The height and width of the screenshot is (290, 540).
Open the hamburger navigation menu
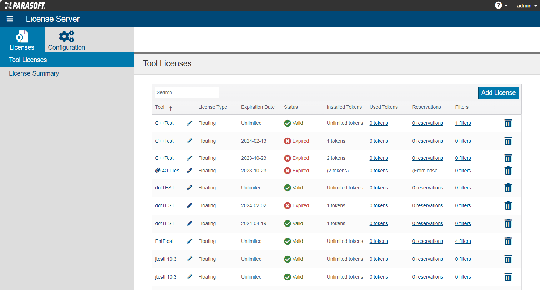click(x=10, y=19)
